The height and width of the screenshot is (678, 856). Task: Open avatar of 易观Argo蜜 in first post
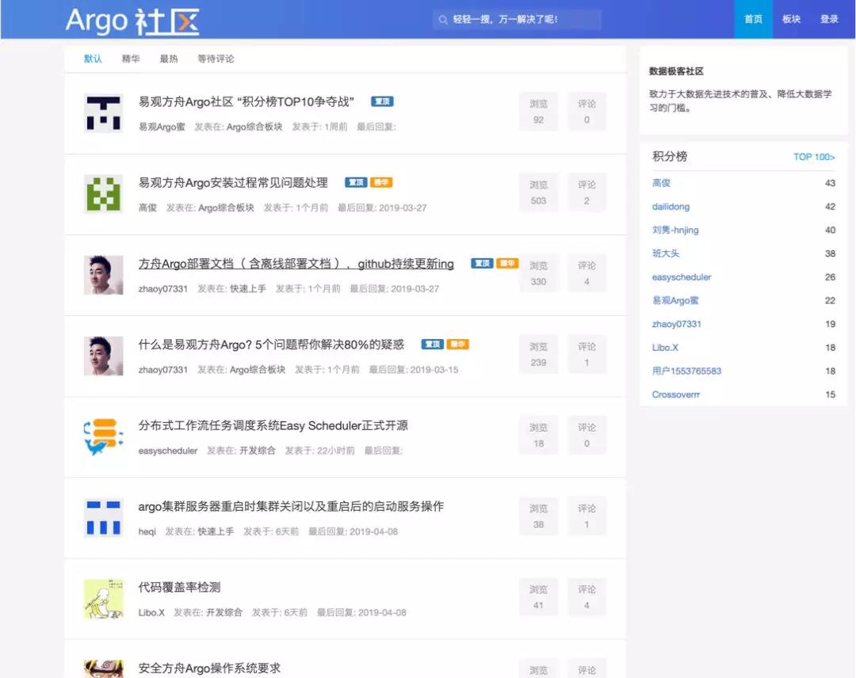coord(103,113)
